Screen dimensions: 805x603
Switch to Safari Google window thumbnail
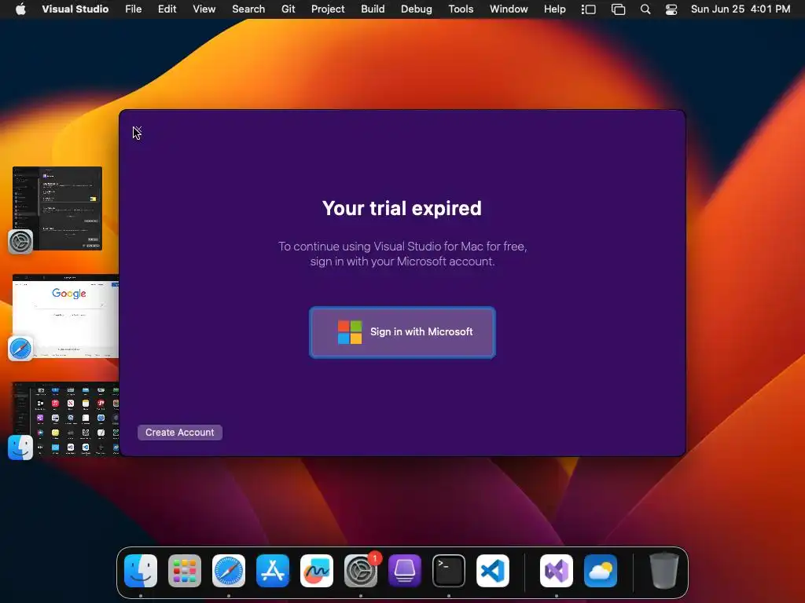66,316
